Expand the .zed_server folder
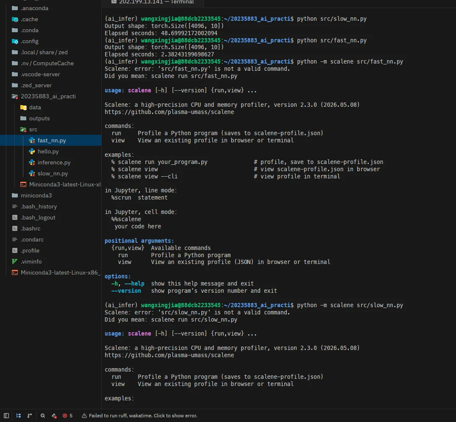The width and height of the screenshot is (456, 422). click(x=50, y=86)
